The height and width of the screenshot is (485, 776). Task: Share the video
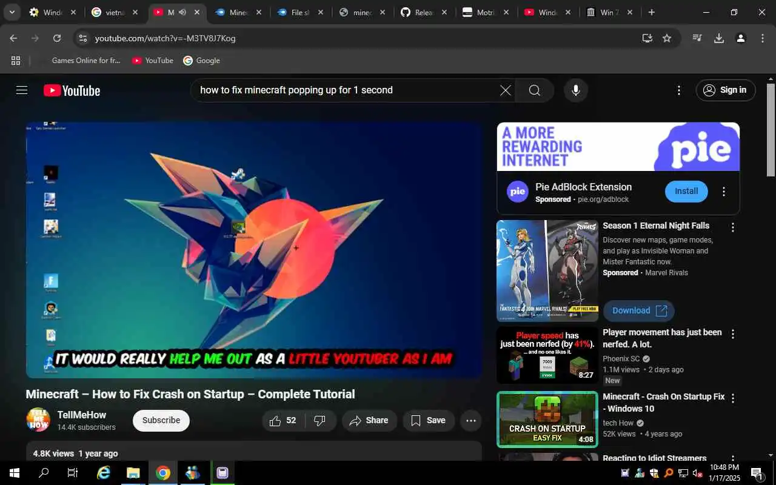369,420
